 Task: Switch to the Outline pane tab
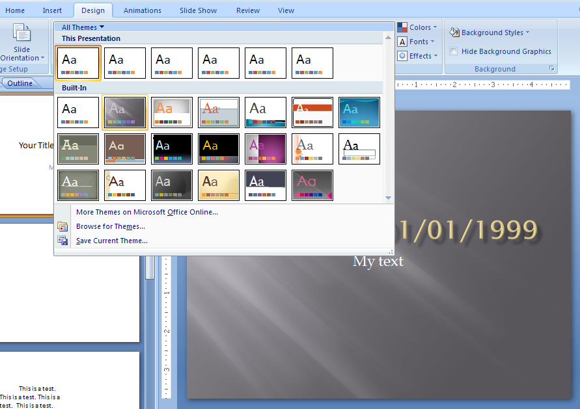point(20,83)
